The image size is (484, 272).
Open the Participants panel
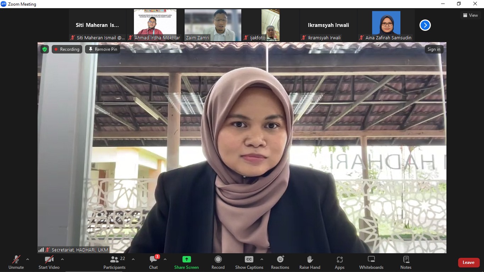114,262
